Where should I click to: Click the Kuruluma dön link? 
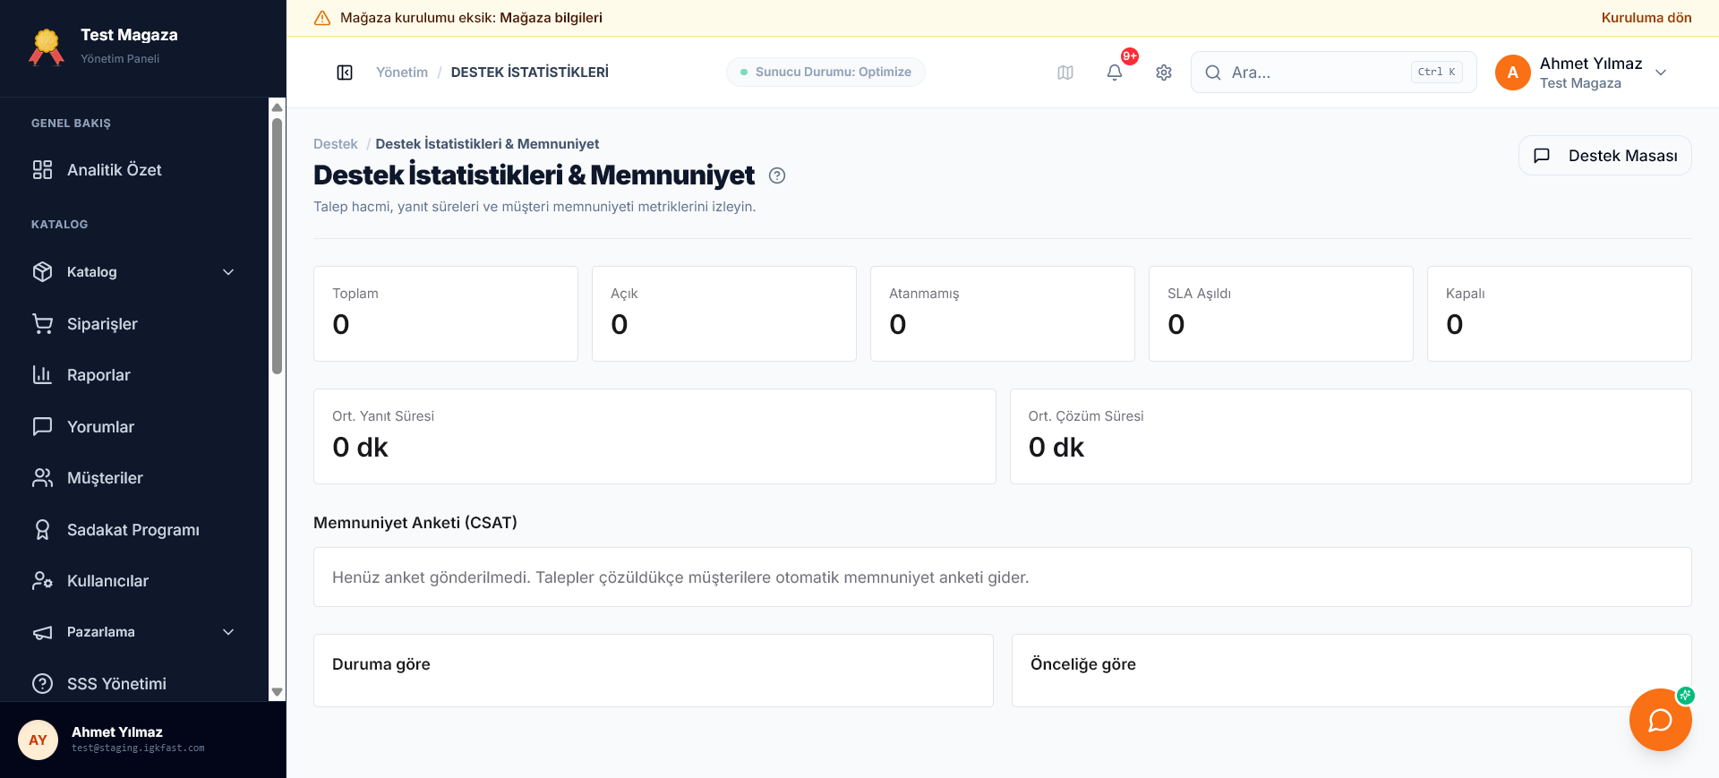click(x=1646, y=18)
